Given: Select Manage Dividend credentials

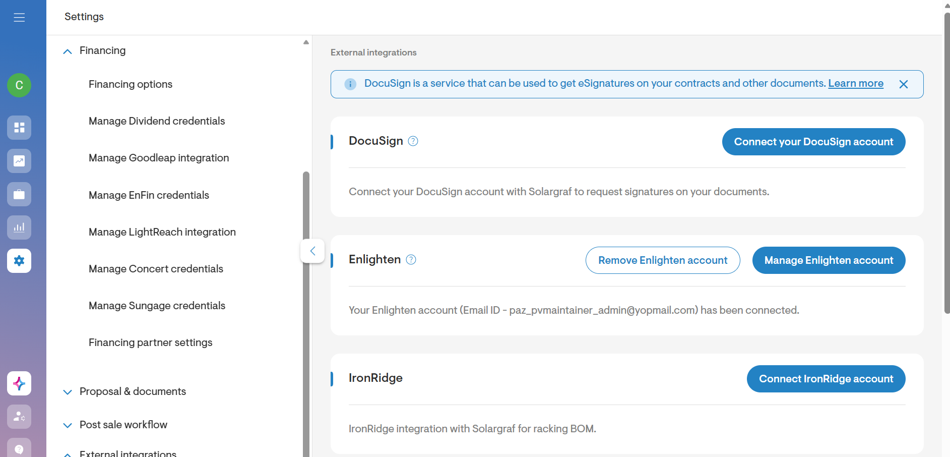Looking at the screenshot, I should [x=157, y=121].
